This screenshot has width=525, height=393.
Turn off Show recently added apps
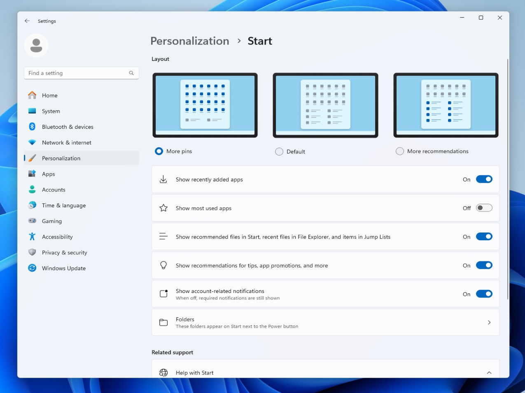click(484, 179)
